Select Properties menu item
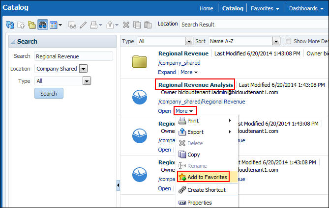Viewport: 329px width, 208px height. coord(207,203)
